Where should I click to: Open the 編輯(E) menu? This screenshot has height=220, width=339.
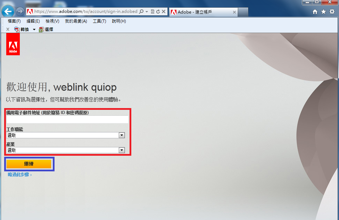[33, 21]
